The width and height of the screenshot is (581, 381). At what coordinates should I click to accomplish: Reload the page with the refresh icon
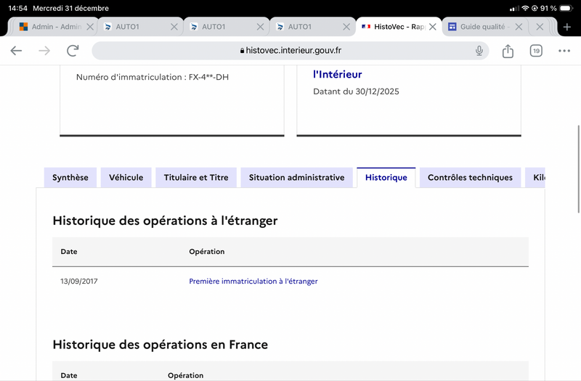tap(73, 51)
